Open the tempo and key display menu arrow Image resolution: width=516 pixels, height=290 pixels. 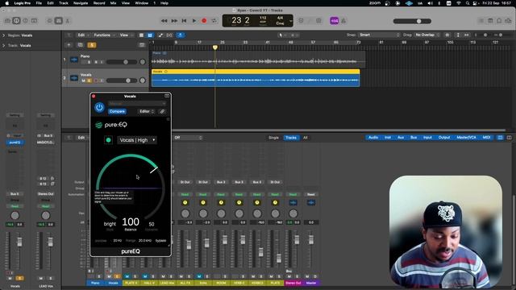[290, 21]
